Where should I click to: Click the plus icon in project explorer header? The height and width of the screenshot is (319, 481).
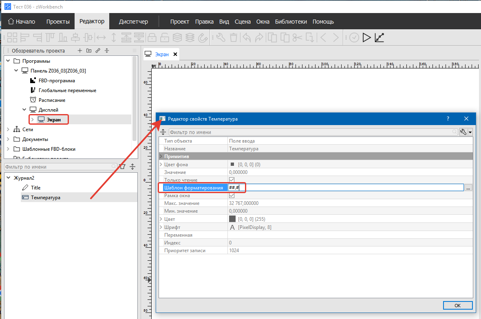point(80,51)
